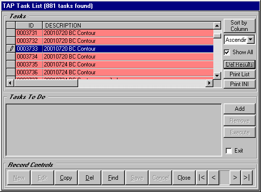261x192 pixels.
Task: Jump to last record with >| button
Action: click(247, 178)
